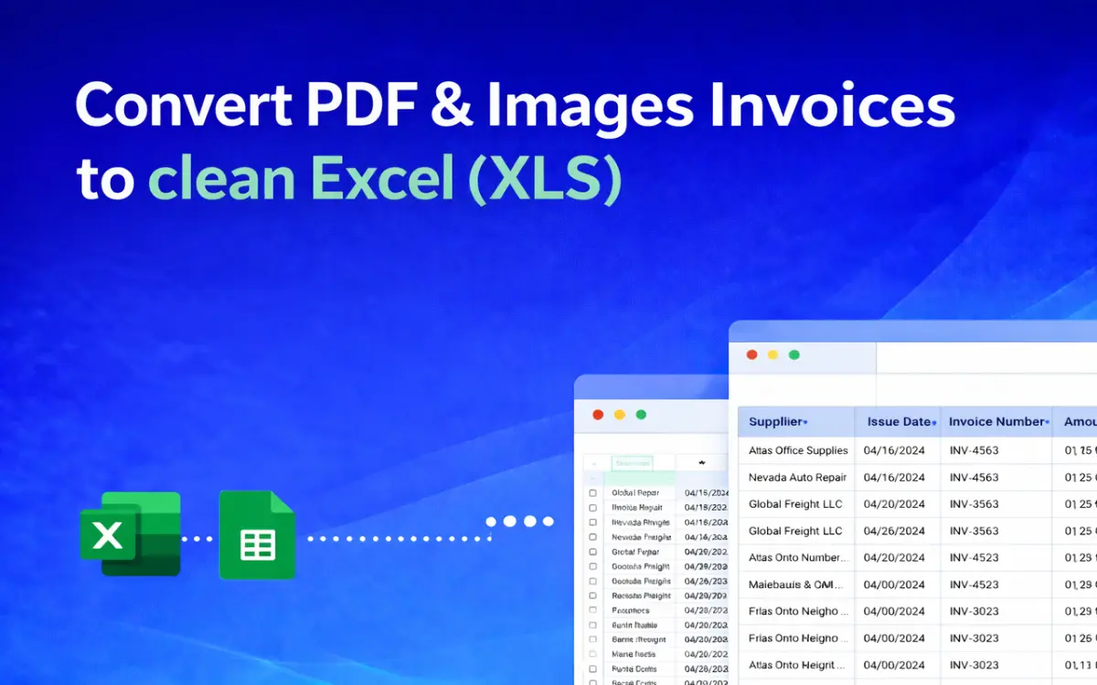
Task: Check the box beside the Marie Reese row
Action: coord(592,653)
